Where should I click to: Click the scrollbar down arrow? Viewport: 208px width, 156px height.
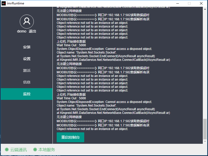coord(205,142)
